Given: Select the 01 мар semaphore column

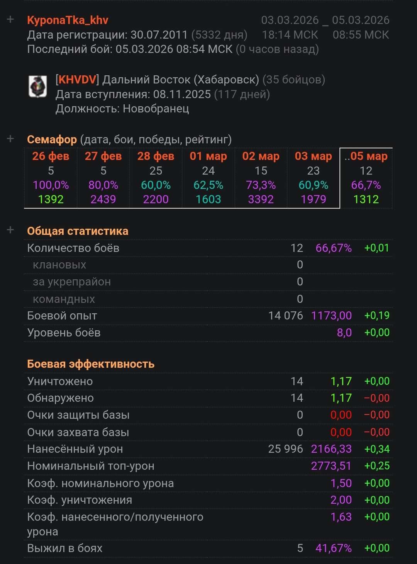Looking at the screenshot, I should (x=208, y=178).
